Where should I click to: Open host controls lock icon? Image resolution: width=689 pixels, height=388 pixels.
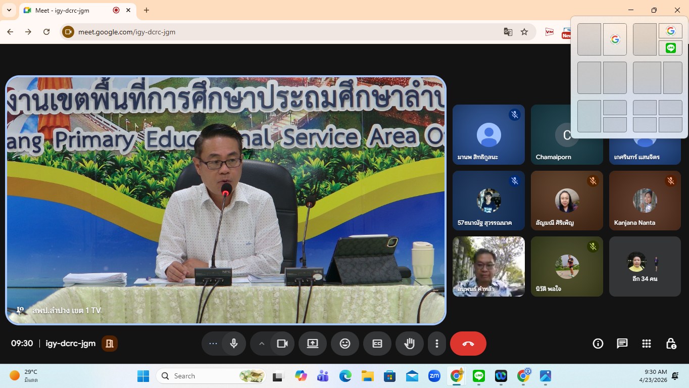[x=671, y=344]
